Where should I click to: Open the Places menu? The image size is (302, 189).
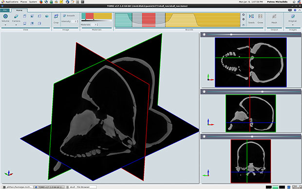[24, 2]
